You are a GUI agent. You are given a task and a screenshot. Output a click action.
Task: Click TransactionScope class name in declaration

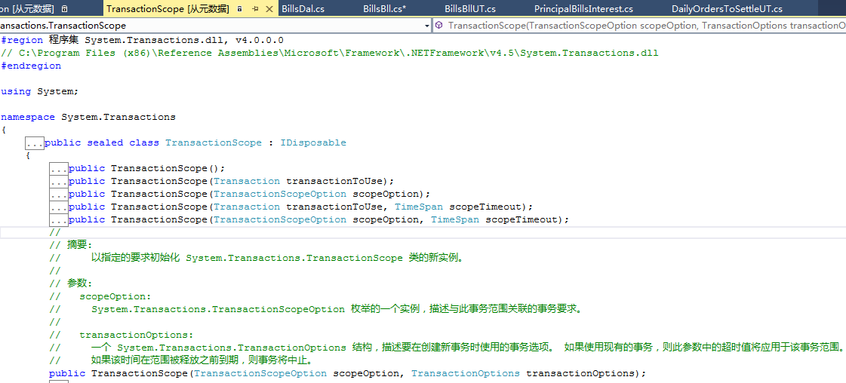[214, 142]
